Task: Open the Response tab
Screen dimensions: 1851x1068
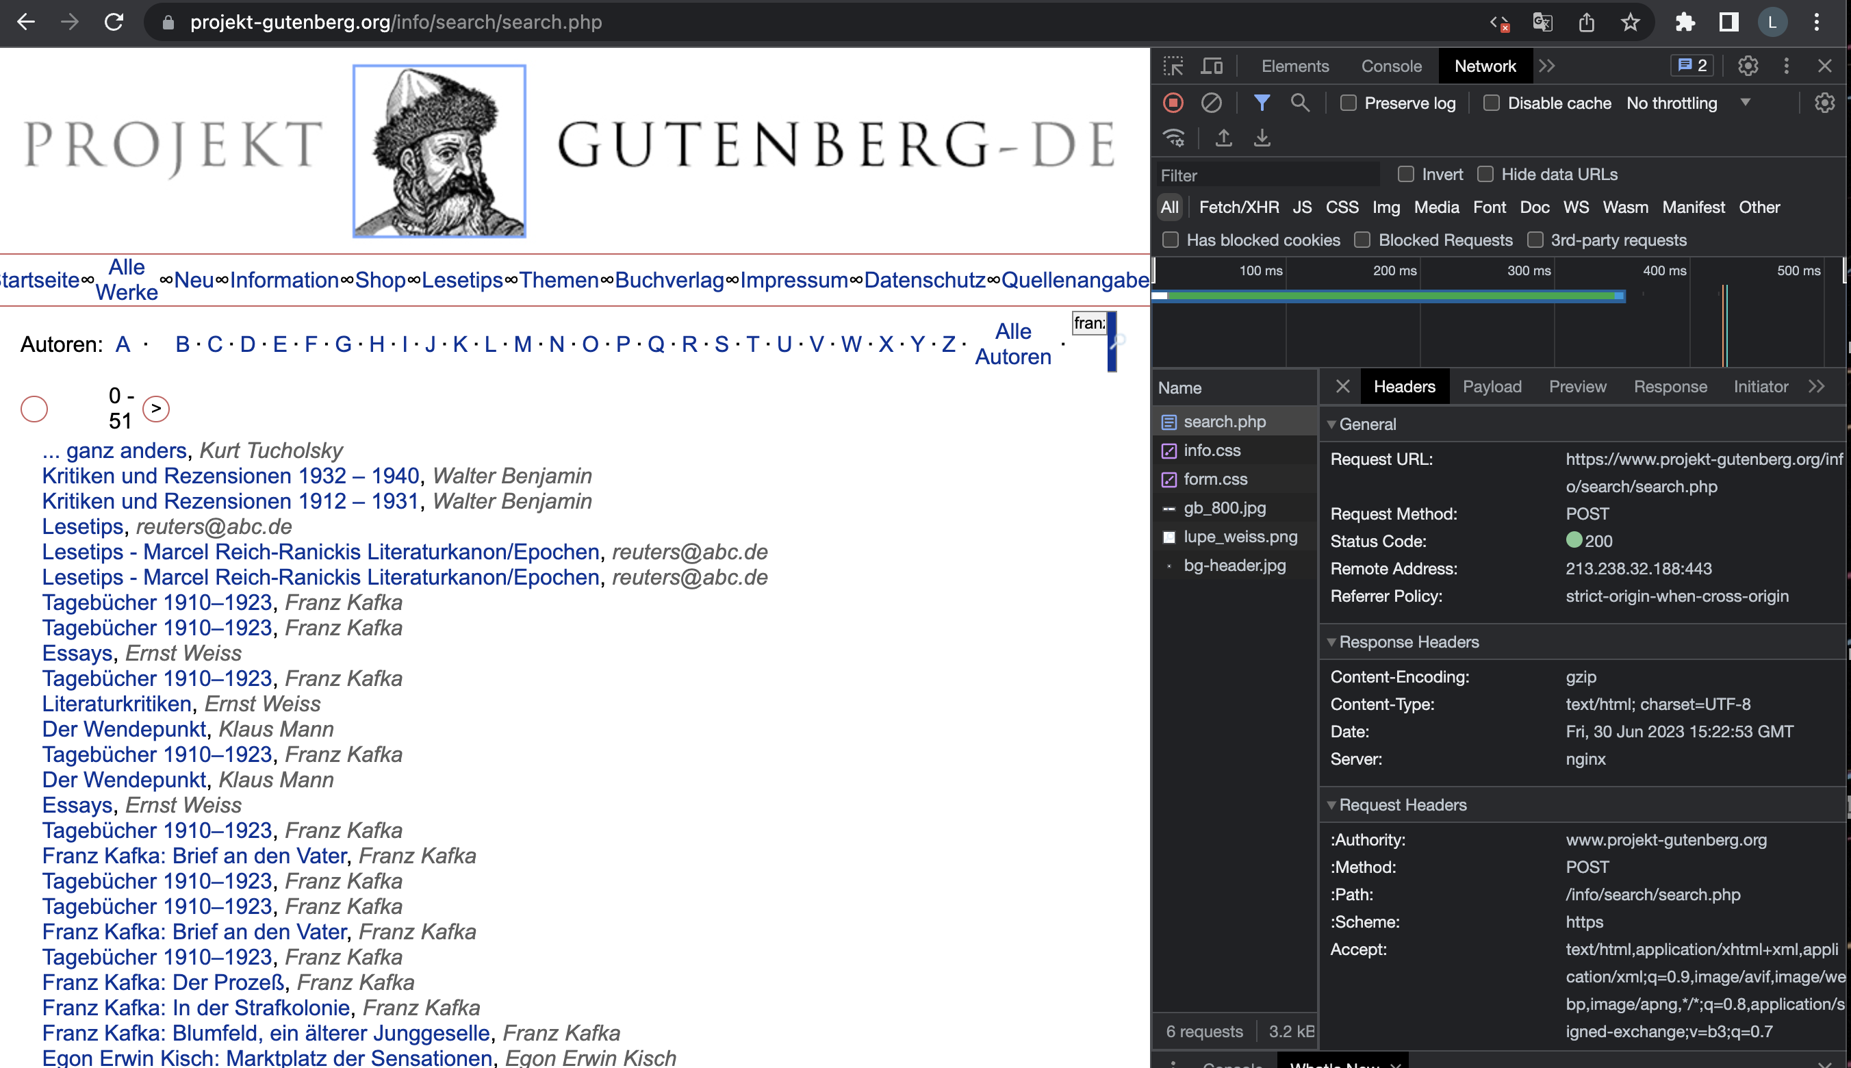Action: coord(1670,387)
